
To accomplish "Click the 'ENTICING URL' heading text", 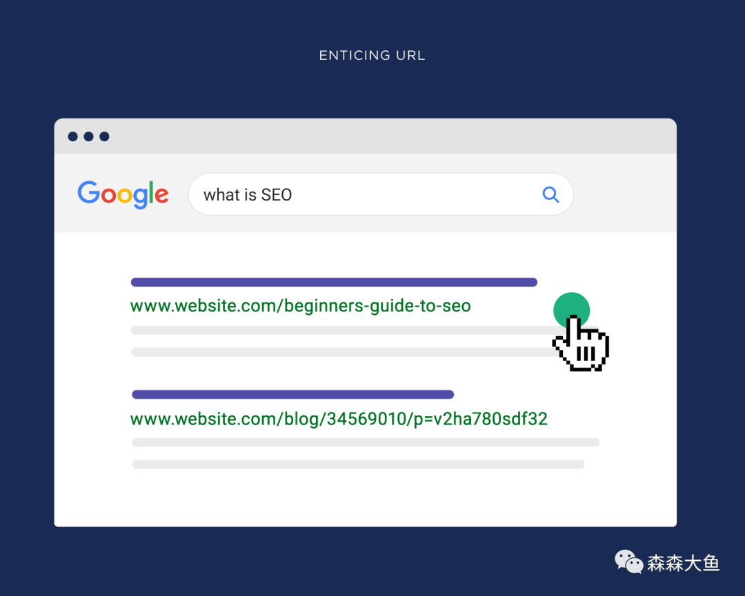I will (x=372, y=56).
